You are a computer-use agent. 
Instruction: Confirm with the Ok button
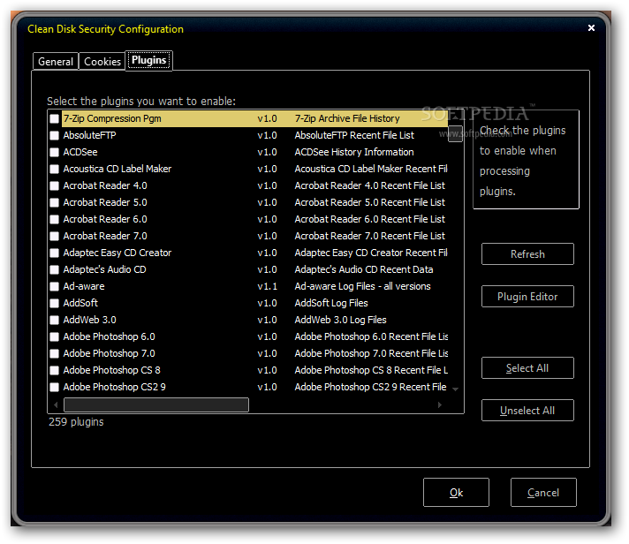coord(456,493)
